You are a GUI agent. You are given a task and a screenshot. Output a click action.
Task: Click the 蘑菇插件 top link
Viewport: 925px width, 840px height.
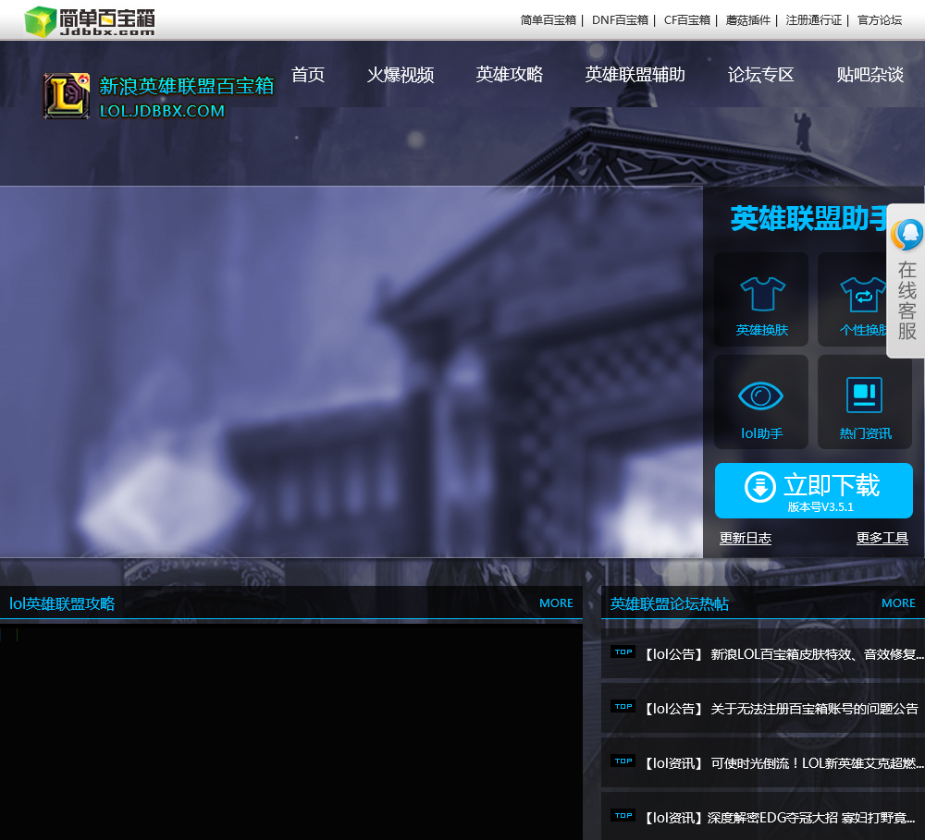click(748, 20)
